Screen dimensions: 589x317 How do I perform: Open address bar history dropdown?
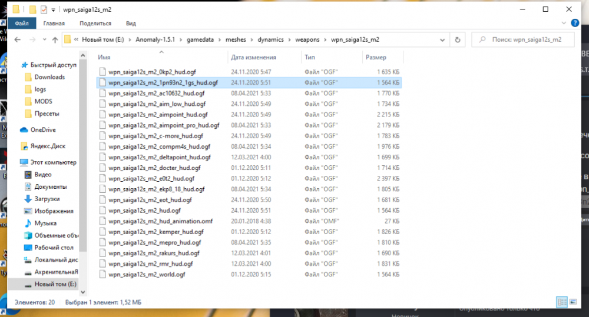(x=442, y=40)
